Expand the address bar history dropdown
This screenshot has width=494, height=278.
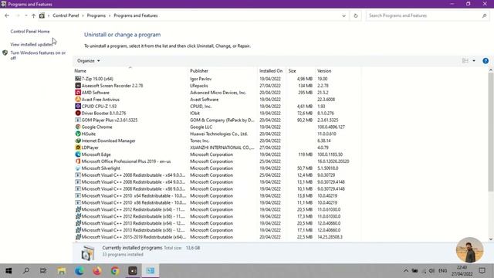tap(343, 15)
